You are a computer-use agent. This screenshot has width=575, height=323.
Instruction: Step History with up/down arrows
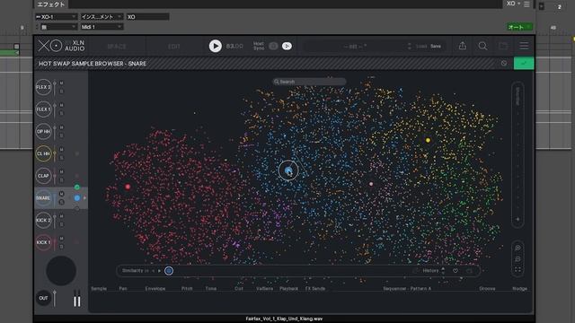pos(443,271)
